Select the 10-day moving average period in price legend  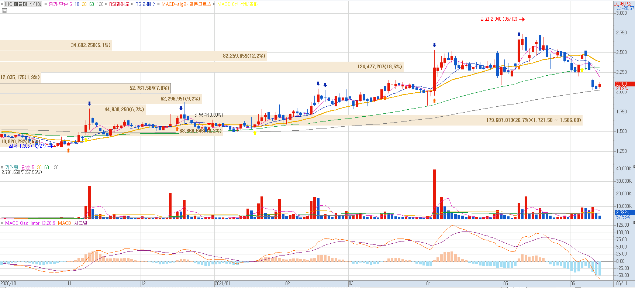click(x=77, y=4)
